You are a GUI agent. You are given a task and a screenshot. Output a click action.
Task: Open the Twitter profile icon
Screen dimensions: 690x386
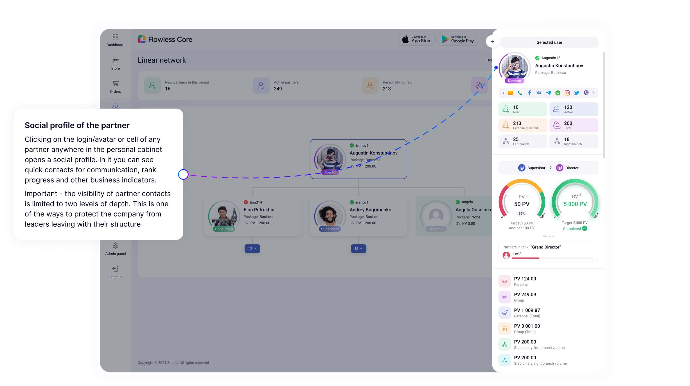tap(577, 93)
